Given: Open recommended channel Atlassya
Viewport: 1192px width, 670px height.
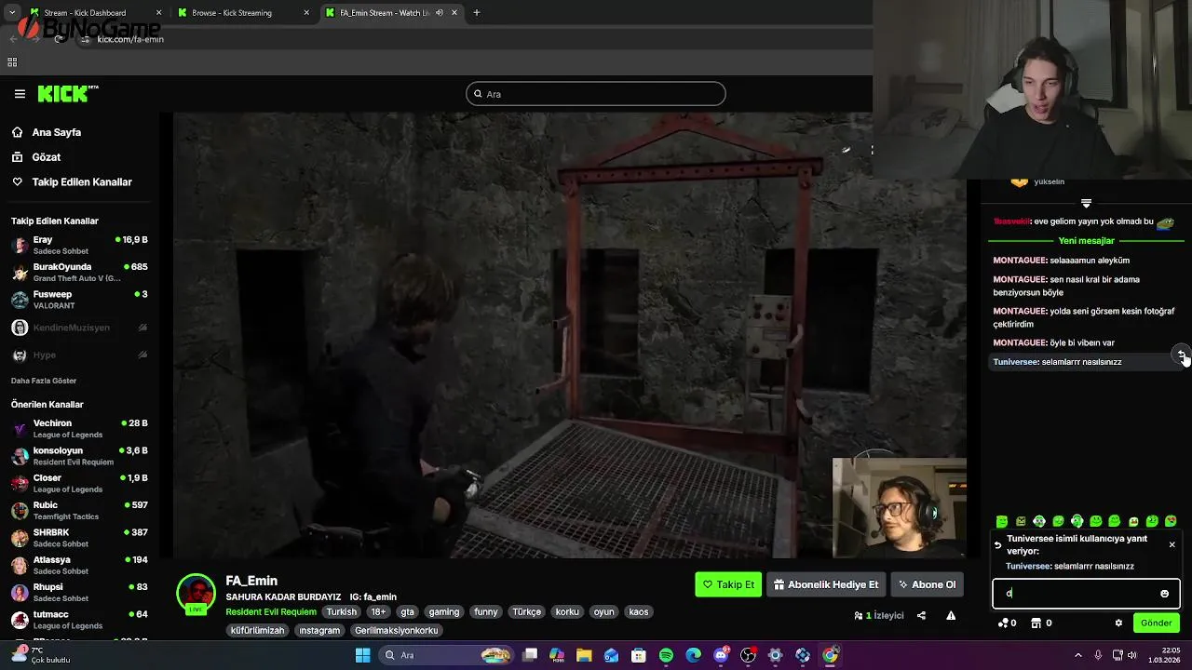Looking at the screenshot, I should tap(79, 565).
